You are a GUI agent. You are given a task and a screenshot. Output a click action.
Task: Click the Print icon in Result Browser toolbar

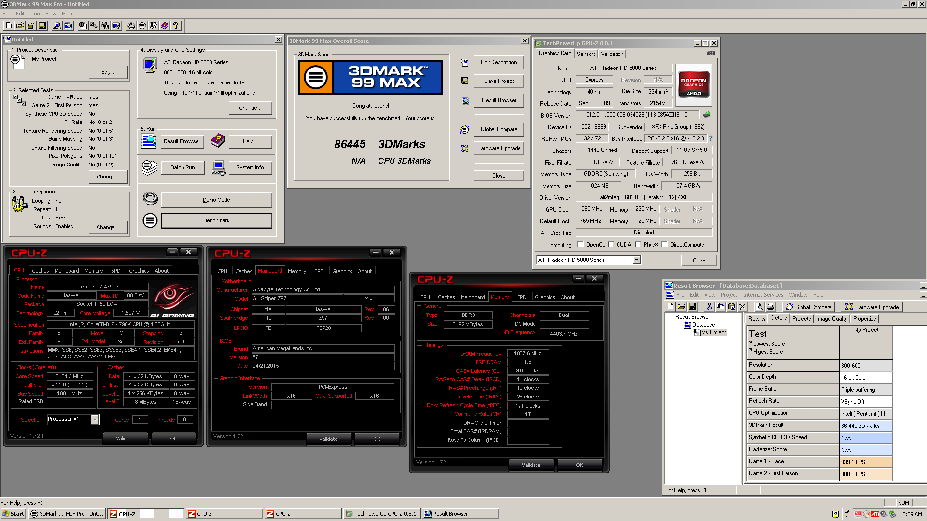[771, 307]
